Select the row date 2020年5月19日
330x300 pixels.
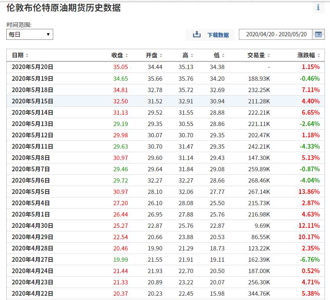32,78
